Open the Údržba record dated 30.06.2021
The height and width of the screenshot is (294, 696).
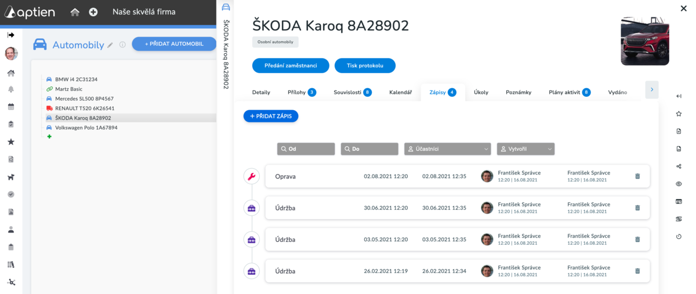click(x=457, y=208)
